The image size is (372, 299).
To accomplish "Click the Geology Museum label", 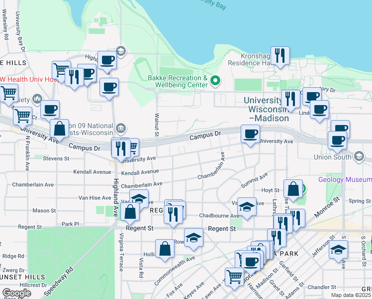I will pos(343,179).
